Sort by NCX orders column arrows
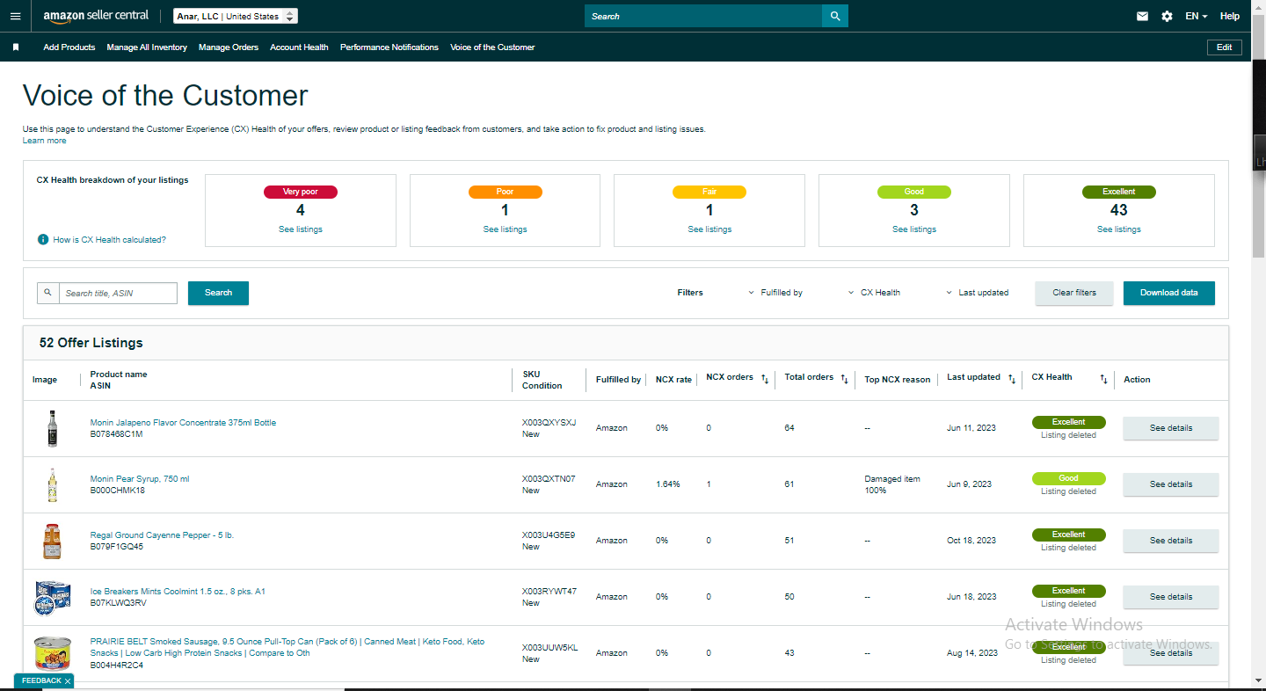The image size is (1266, 691). tap(765, 379)
